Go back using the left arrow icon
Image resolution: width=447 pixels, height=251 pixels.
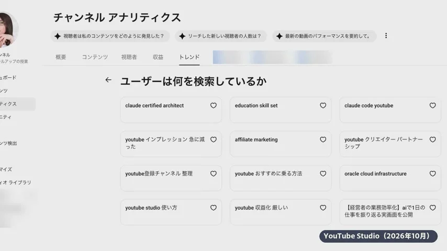tap(108, 80)
